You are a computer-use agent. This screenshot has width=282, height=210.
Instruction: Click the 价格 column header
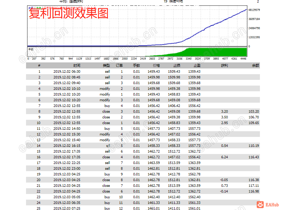(156, 66)
